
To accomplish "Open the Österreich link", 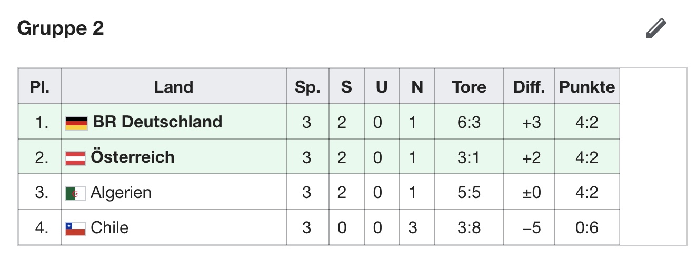I will [133, 157].
